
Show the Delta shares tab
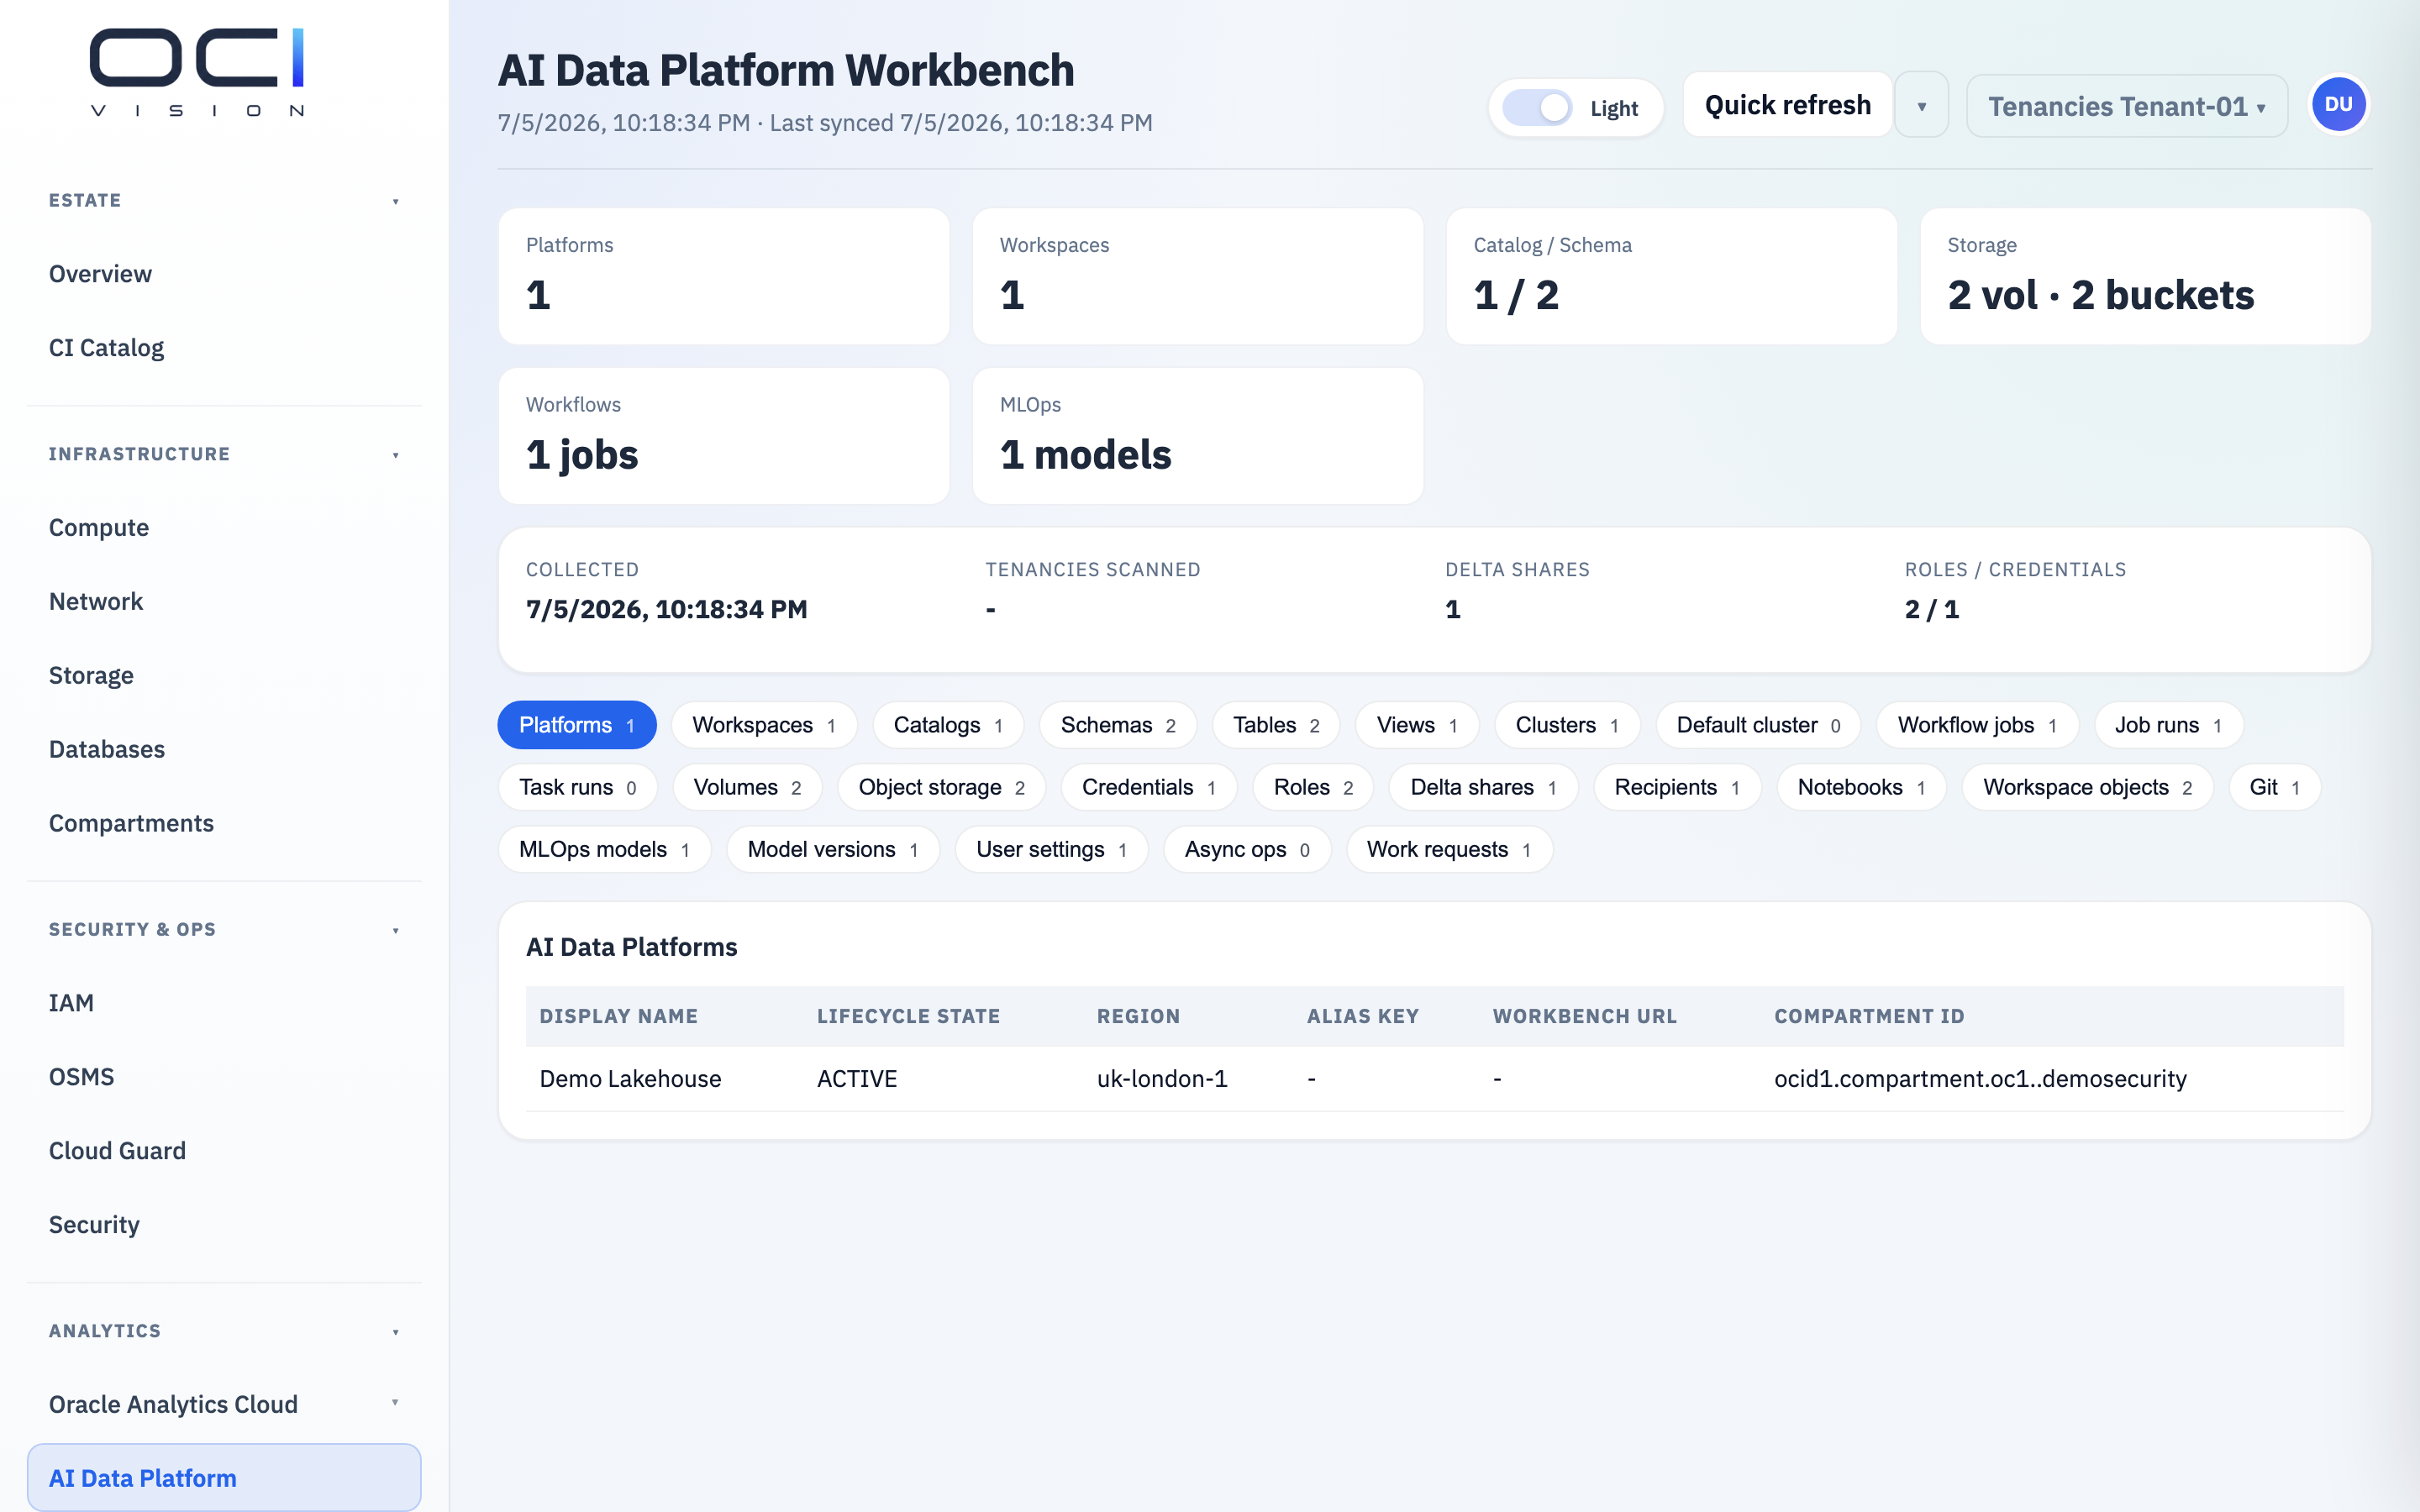(1483, 787)
